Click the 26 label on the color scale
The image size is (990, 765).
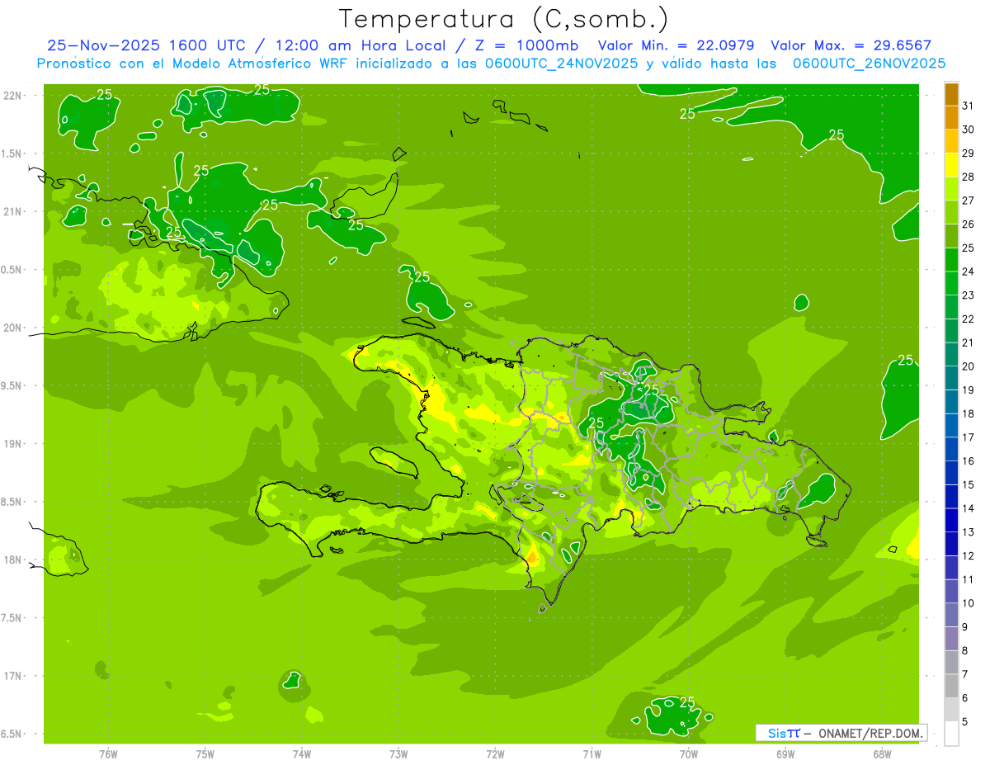click(969, 224)
